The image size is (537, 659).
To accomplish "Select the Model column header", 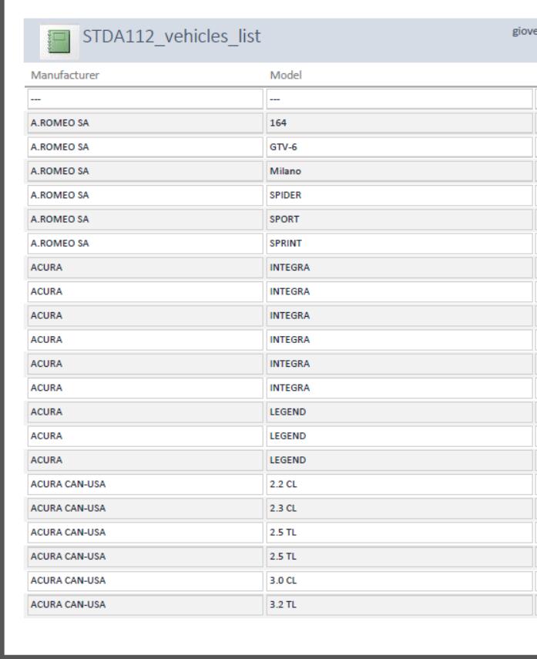I will click(286, 76).
